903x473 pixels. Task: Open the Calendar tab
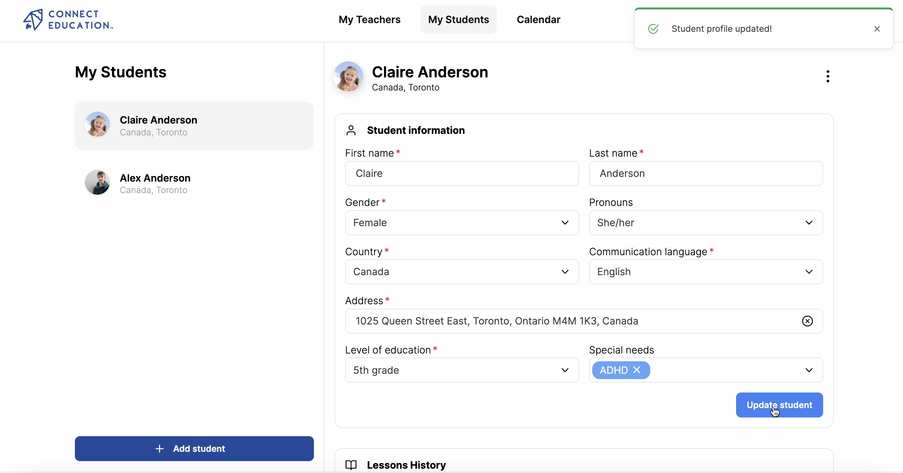point(538,20)
